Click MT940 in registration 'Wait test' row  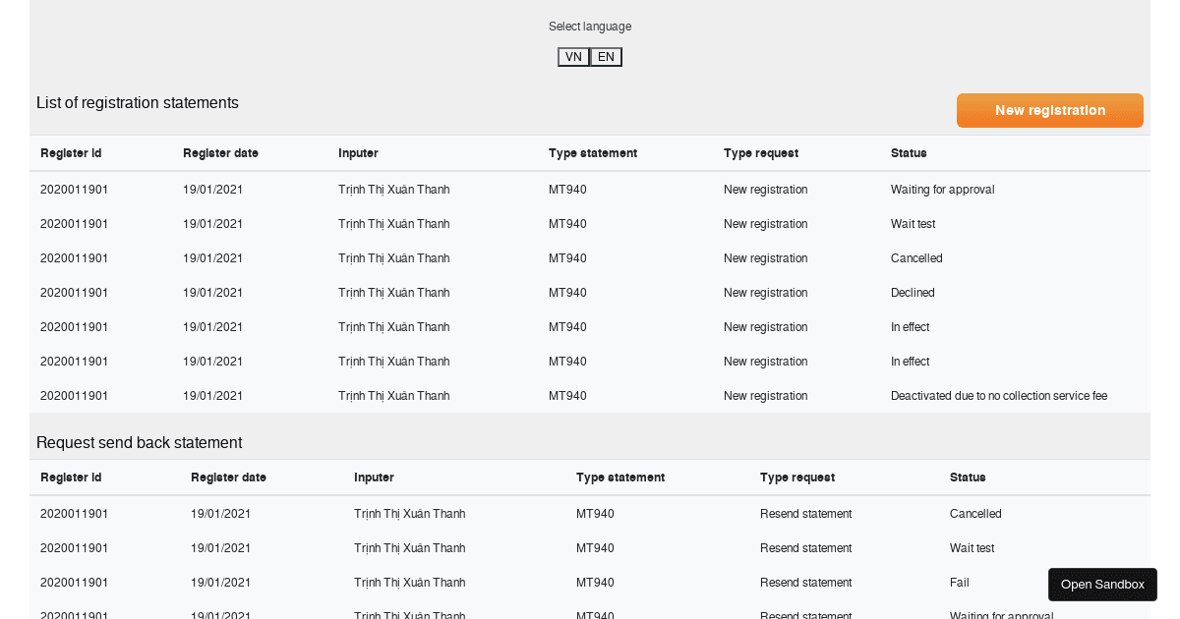(x=567, y=224)
